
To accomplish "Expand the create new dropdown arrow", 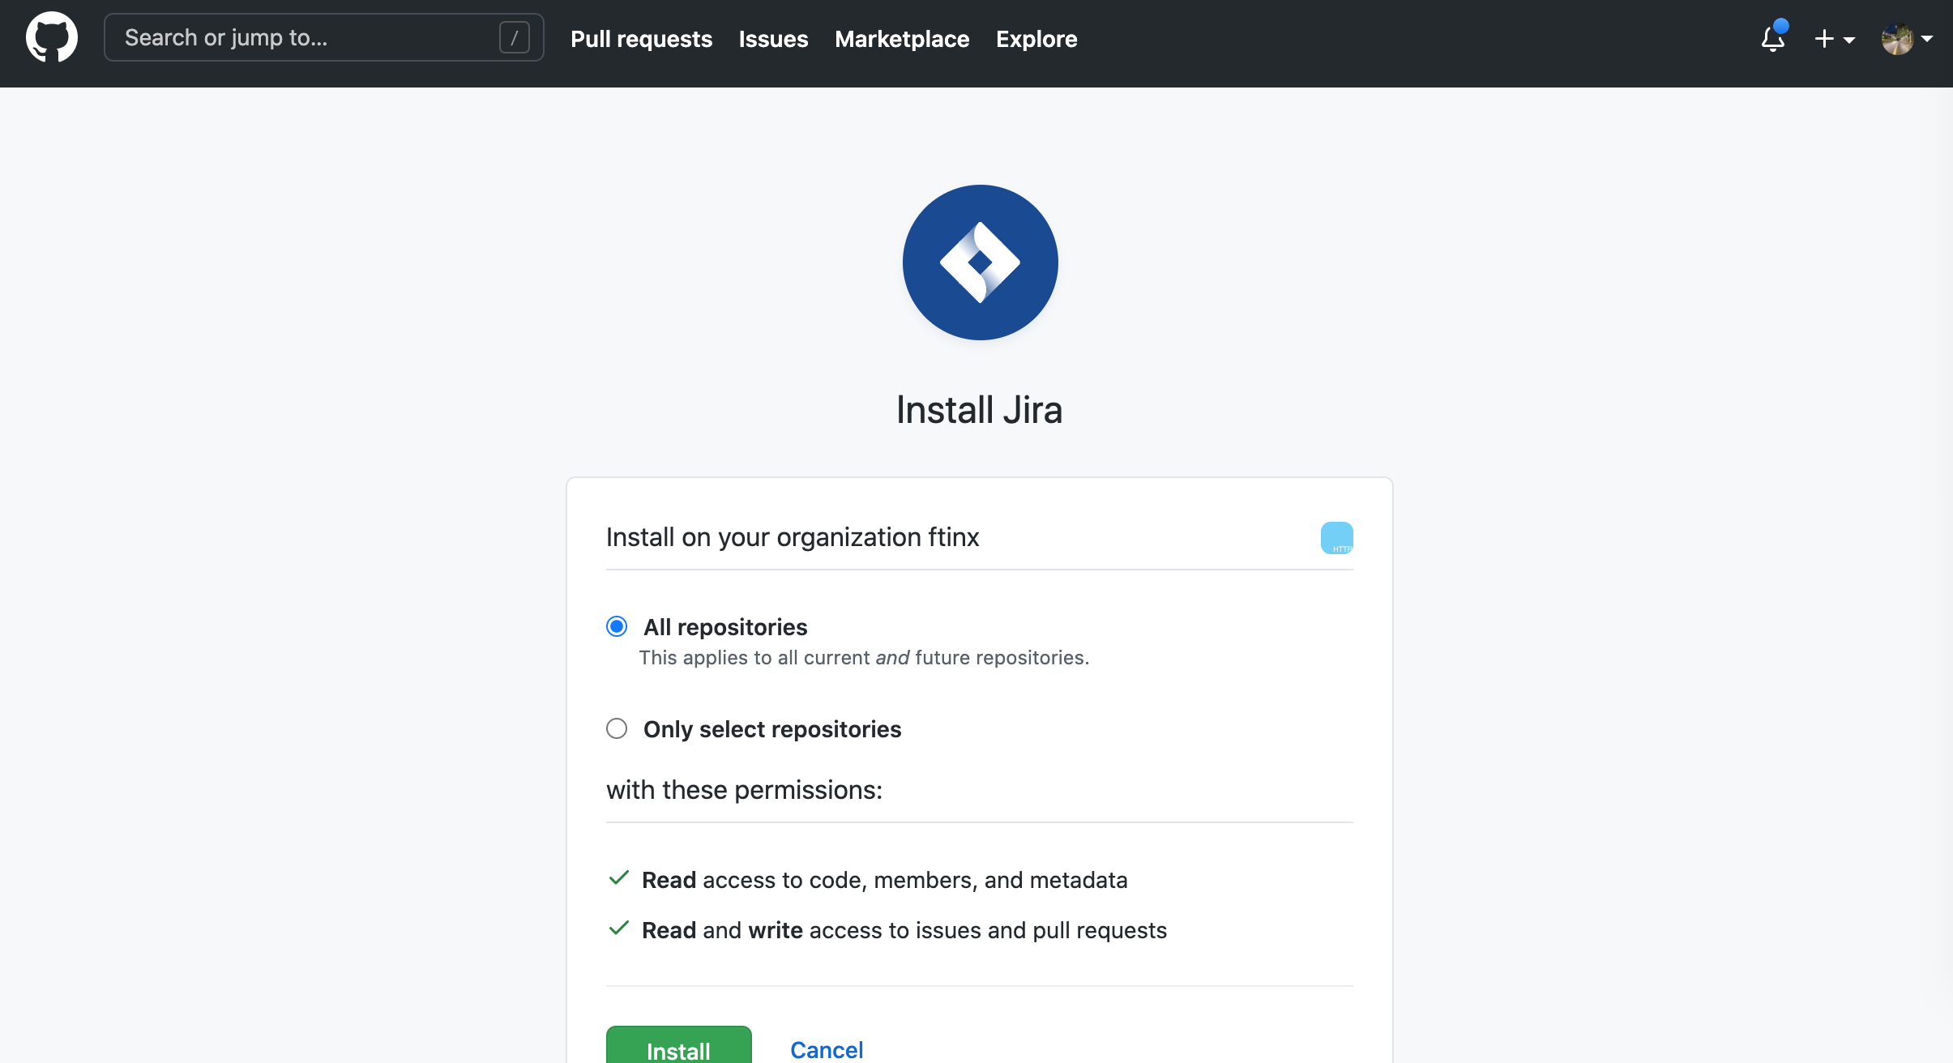I will pos(1848,40).
